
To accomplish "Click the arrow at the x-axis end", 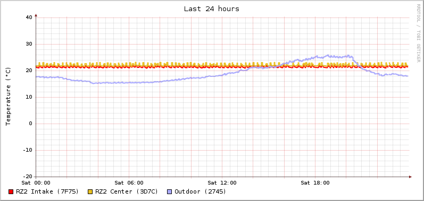I will 410,177.
